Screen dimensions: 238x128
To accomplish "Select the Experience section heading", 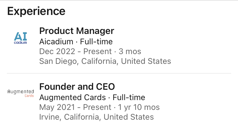I will (x=36, y=11).
